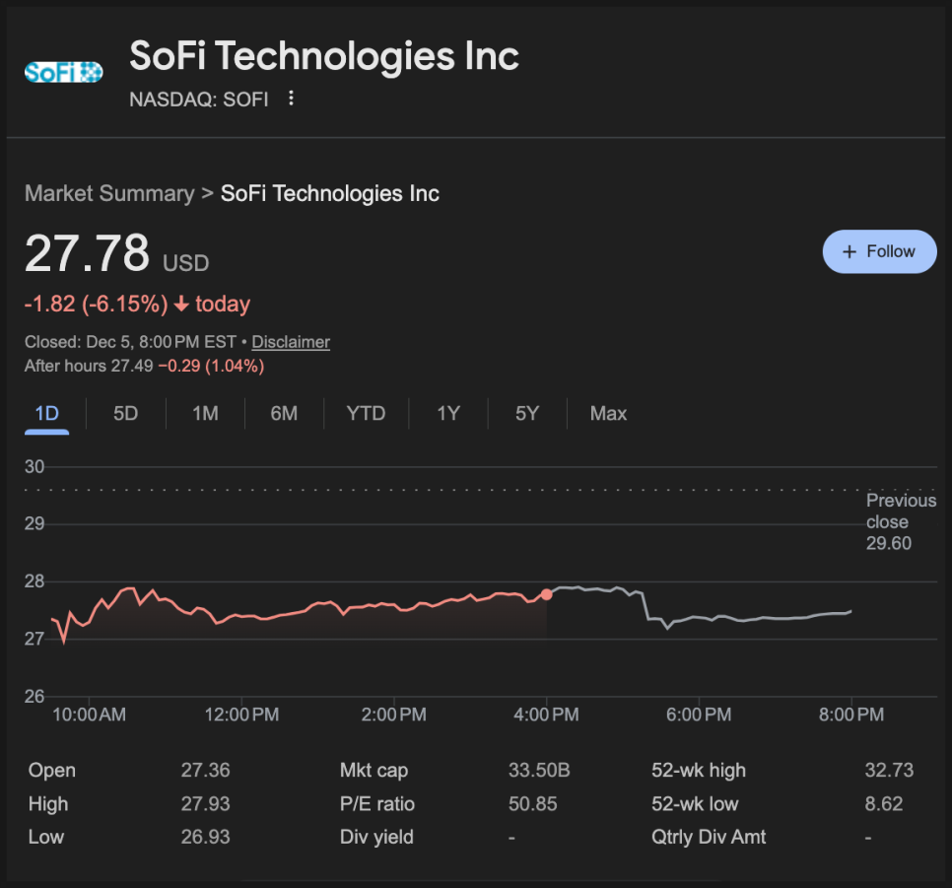Open the three-dot more options menu
The image size is (952, 888).
point(291,99)
